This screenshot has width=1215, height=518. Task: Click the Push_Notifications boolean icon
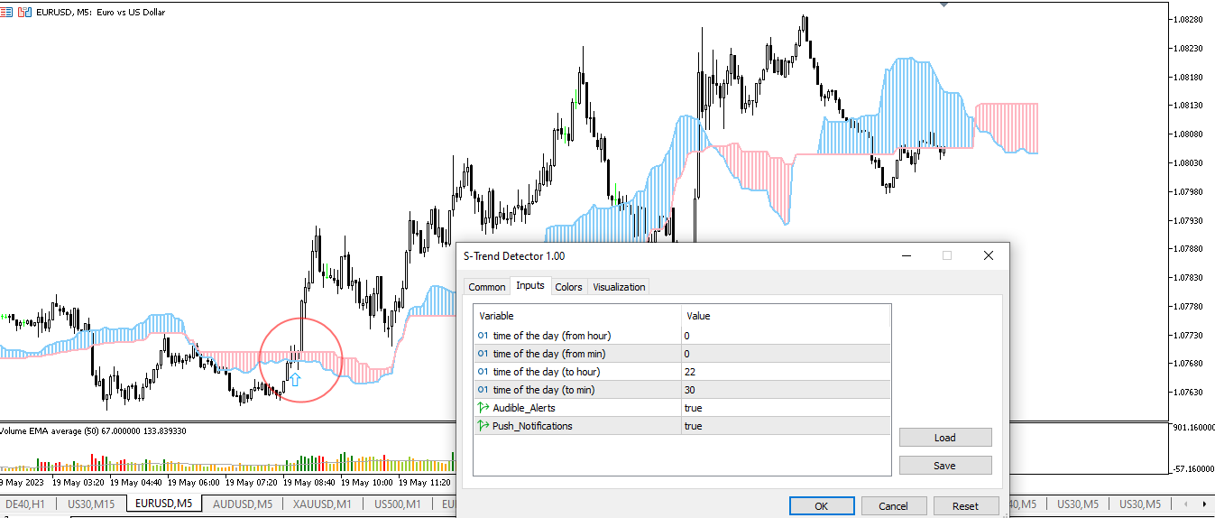(483, 426)
